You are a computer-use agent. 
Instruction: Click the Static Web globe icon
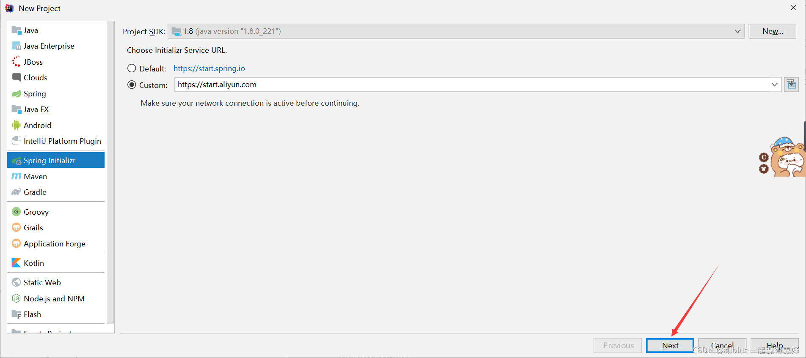[x=17, y=282]
